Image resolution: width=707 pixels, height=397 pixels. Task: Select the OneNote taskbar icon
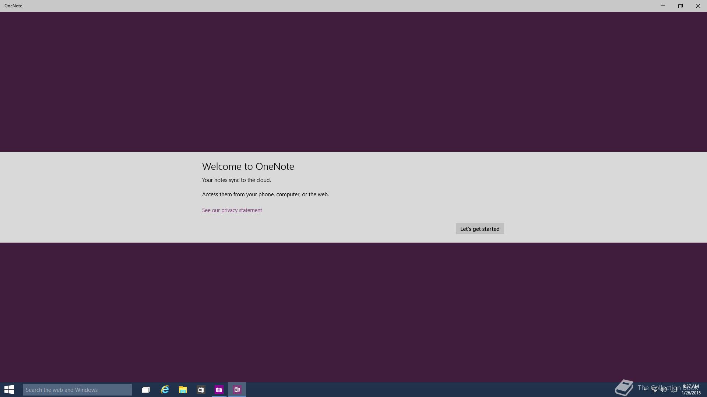(237, 390)
